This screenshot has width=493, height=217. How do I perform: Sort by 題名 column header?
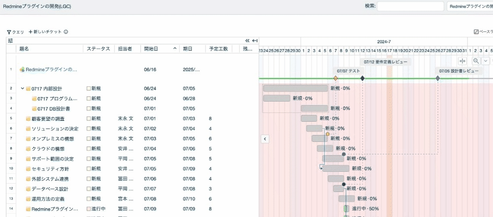24,49
